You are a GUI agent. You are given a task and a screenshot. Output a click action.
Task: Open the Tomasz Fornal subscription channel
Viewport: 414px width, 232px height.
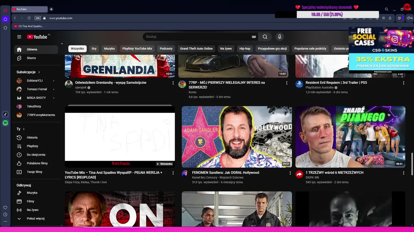(36, 89)
